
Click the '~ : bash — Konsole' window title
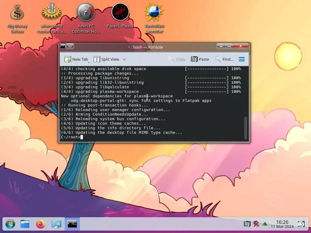tap(145, 47)
